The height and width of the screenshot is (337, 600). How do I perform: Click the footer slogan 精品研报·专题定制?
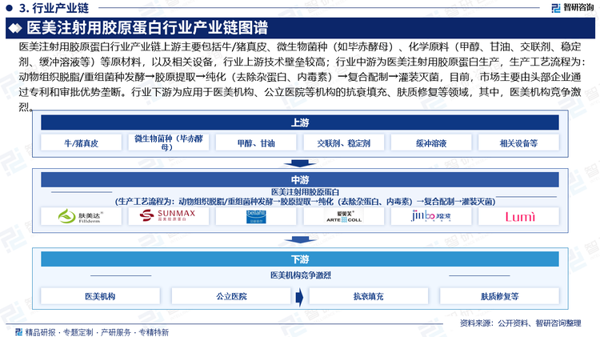coord(97,332)
